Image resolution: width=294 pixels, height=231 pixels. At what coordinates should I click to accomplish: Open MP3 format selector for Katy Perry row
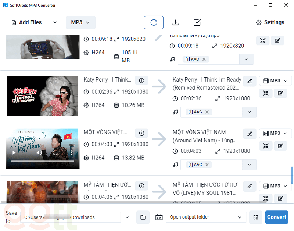pos(275,81)
